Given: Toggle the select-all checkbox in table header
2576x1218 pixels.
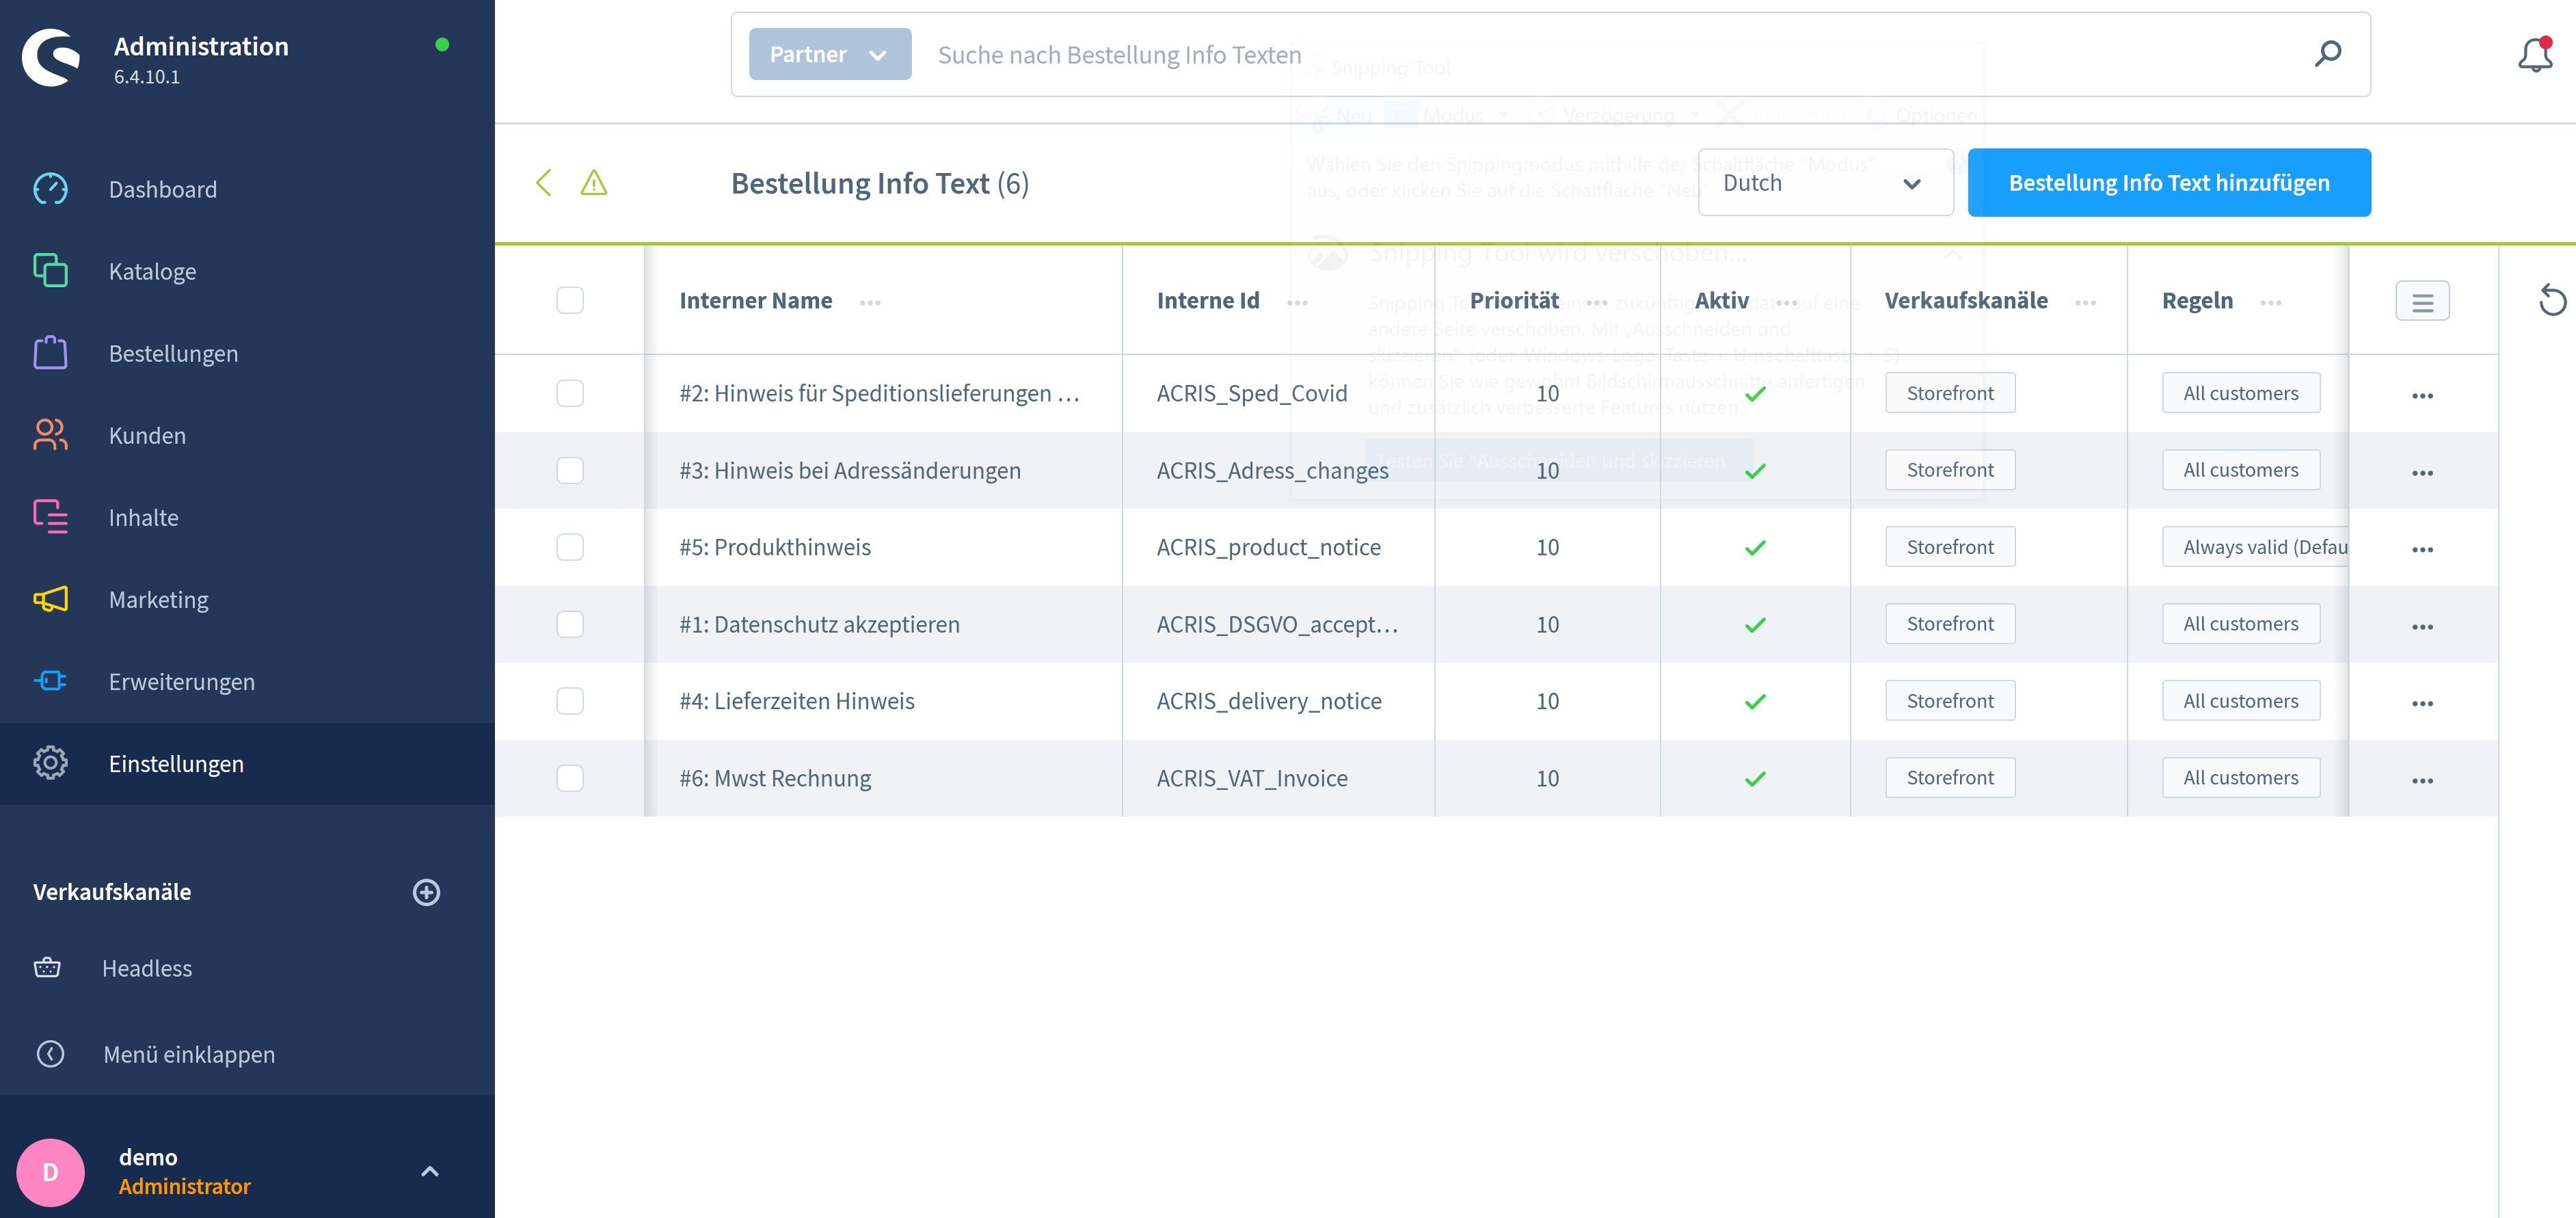Looking at the screenshot, I should click(x=570, y=299).
